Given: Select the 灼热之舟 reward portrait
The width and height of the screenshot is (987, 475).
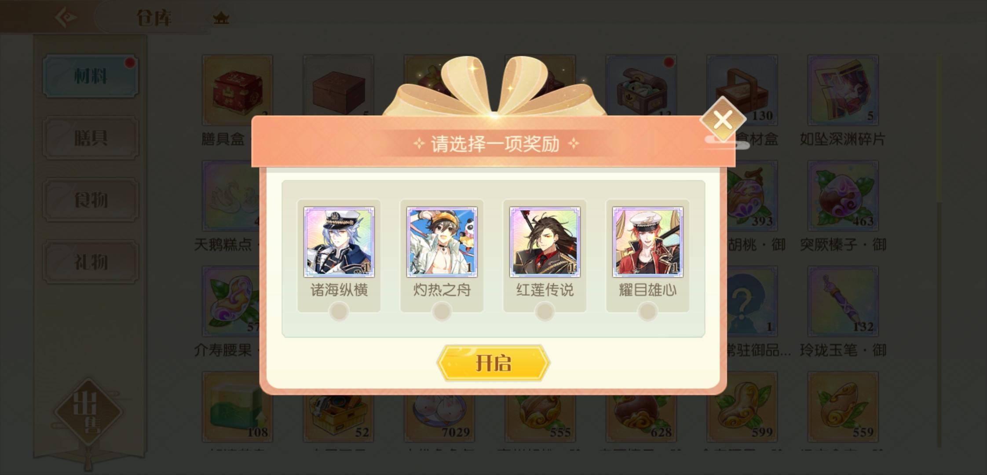Looking at the screenshot, I should tap(442, 242).
